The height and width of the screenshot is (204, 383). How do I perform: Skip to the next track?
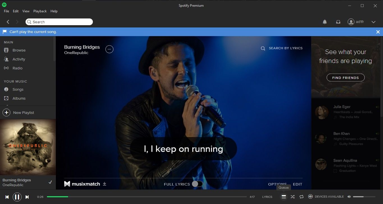point(27,197)
